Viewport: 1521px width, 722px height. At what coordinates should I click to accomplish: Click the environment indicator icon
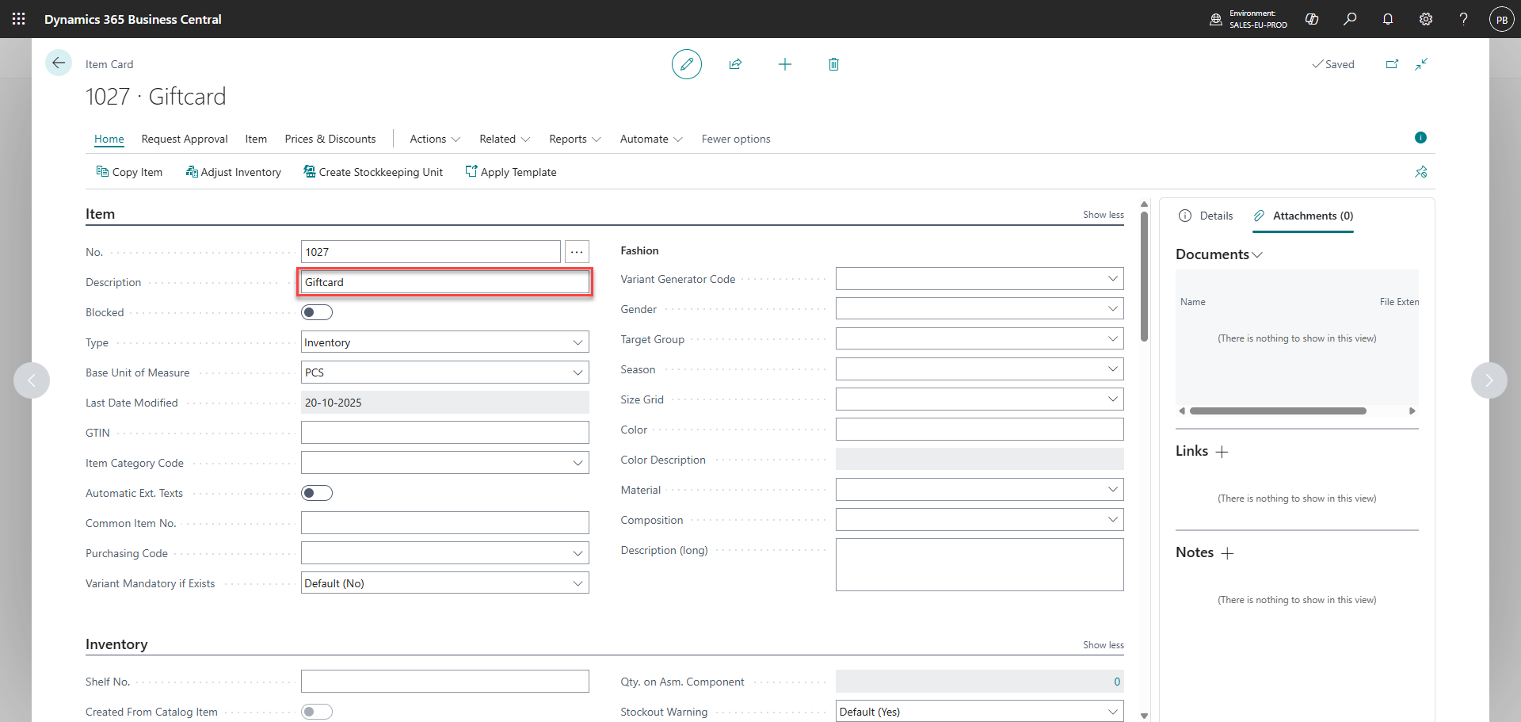pyautogui.click(x=1216, y=19)
